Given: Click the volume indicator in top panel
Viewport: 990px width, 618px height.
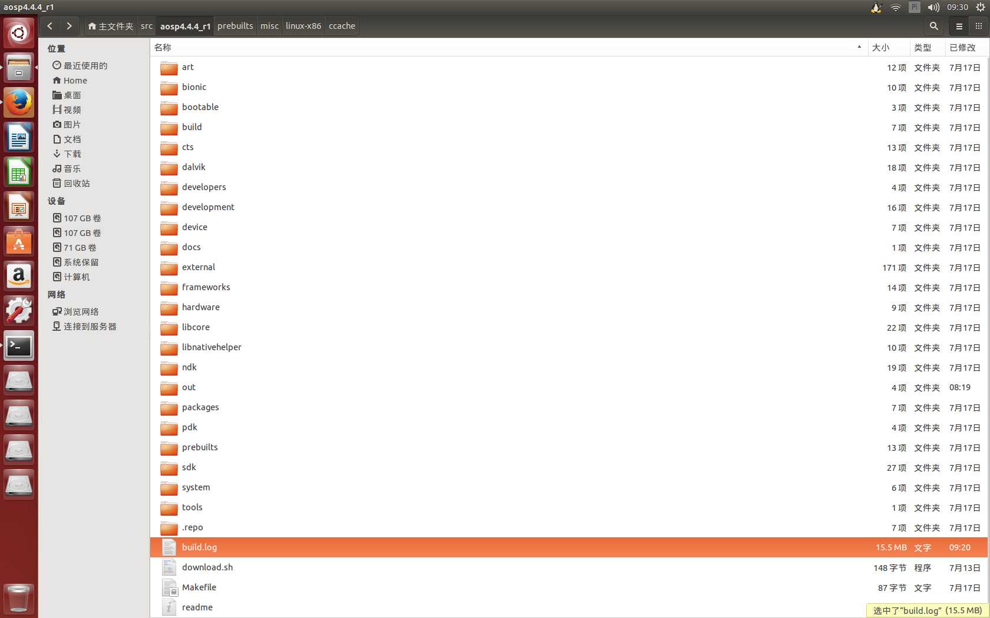Looking at the screenshot, I should [x=933, y=7].
